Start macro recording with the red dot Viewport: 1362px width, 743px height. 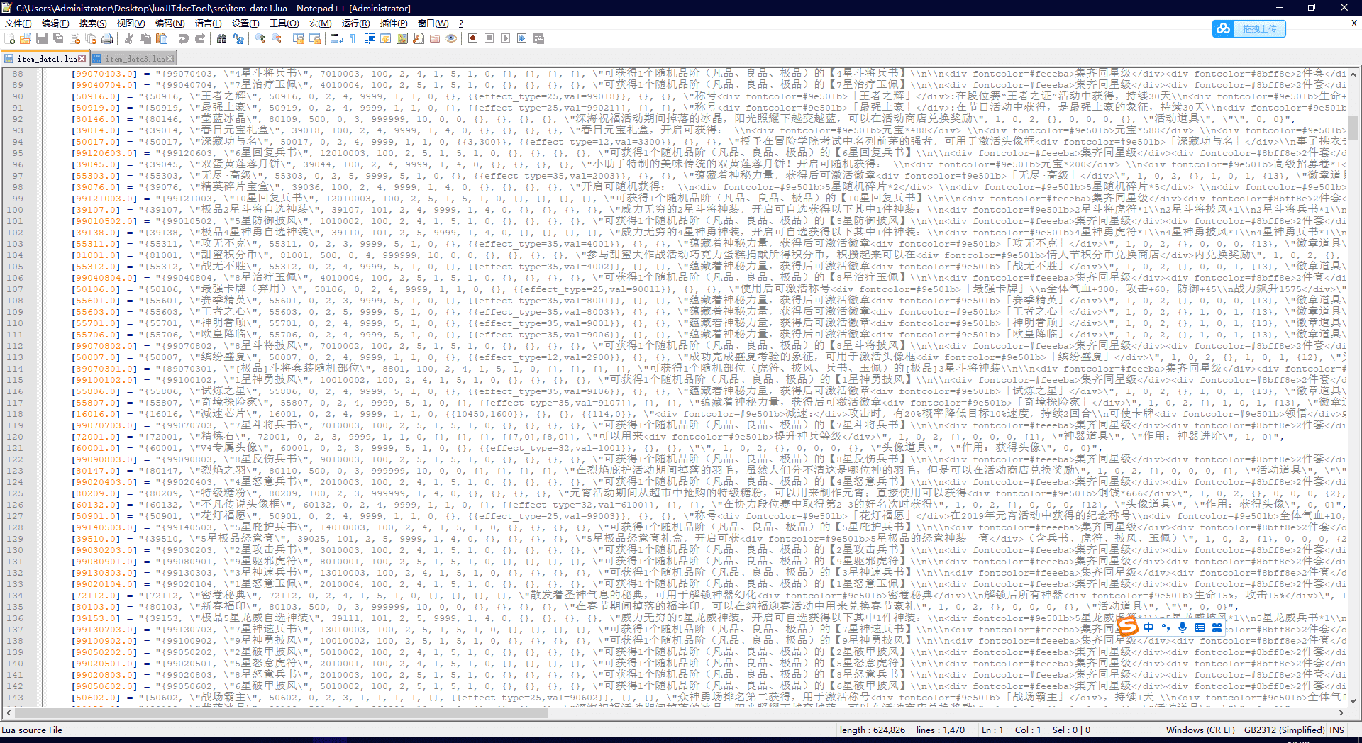click(473, 38)
